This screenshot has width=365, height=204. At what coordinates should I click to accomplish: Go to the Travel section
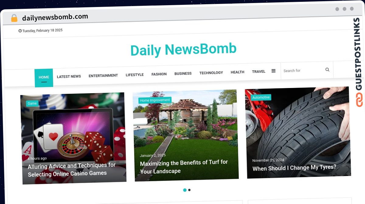click(x=259, y=72)
